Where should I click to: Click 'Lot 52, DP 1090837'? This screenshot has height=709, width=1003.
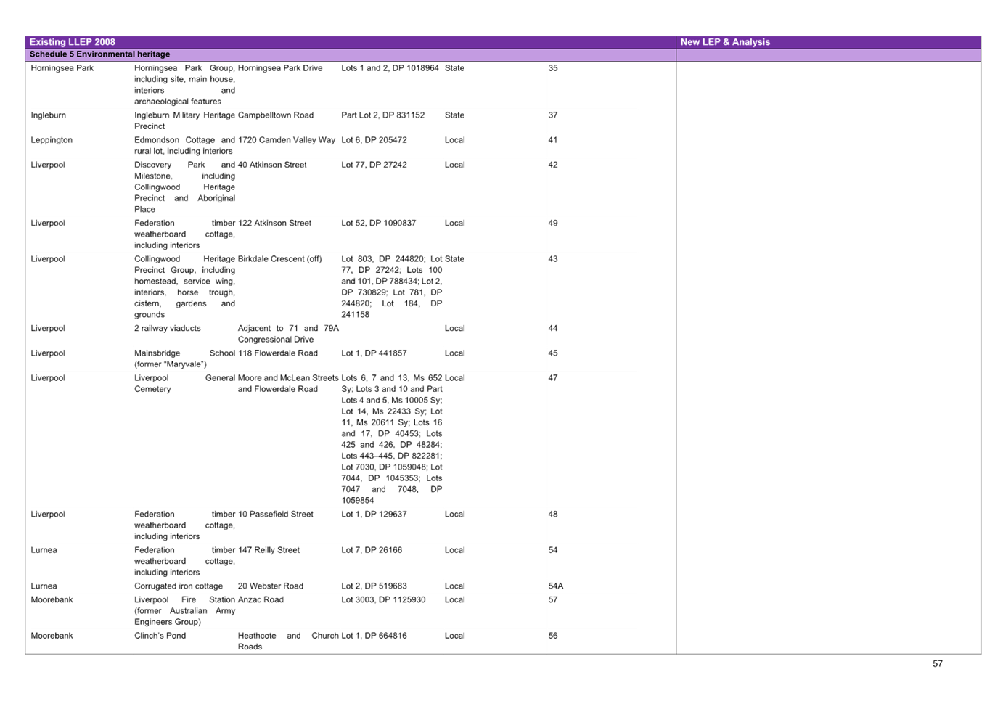pyautogui.click(x=379, y=224)
